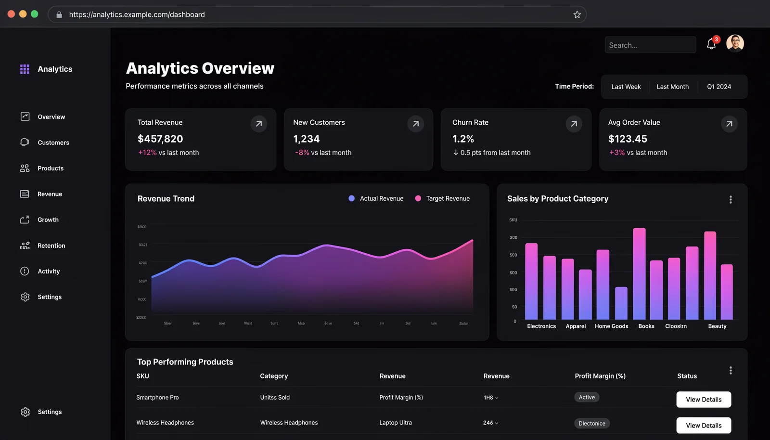Click the Overview chart icon in sidebar
This screenshot has height=440, width=770.
point(25,116)
